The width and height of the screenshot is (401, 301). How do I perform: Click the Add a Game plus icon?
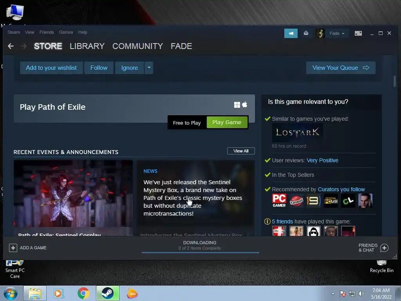(13, 248)
